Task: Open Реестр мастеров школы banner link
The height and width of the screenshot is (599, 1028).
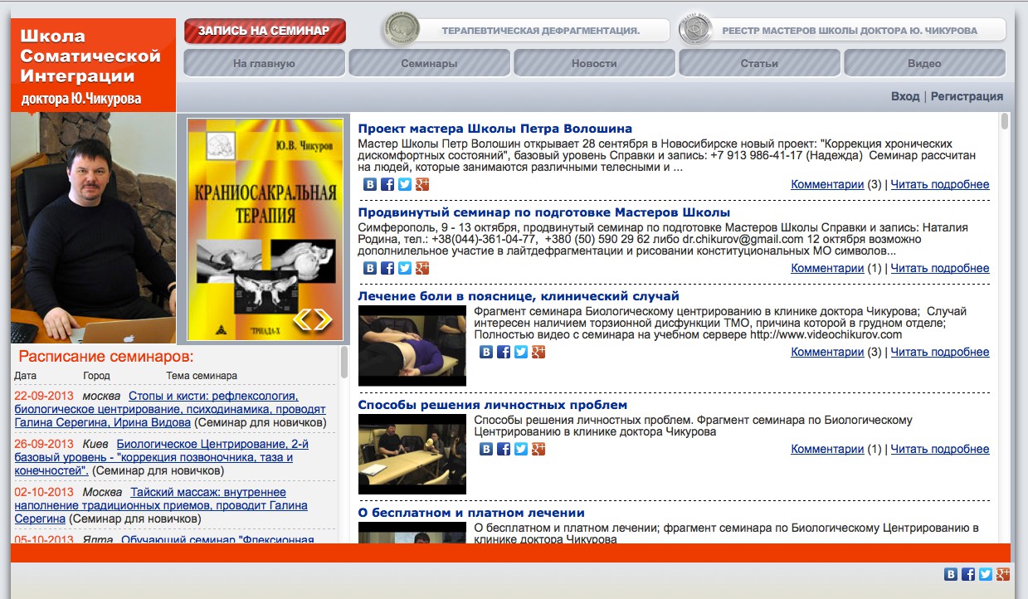Action: click(x=850, y=31)
